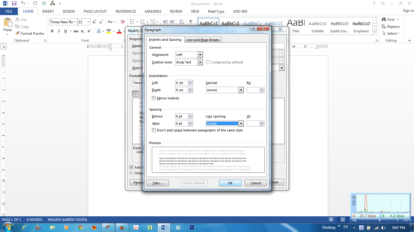Click the Subtitle style in gallery
414x232 pixels.
pos(318,27)
